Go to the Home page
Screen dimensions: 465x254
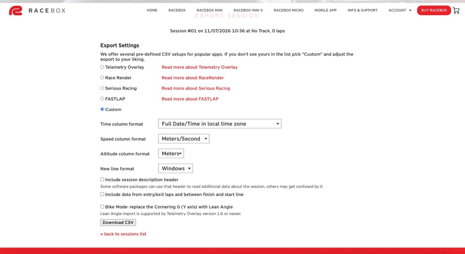coord(152,10)
